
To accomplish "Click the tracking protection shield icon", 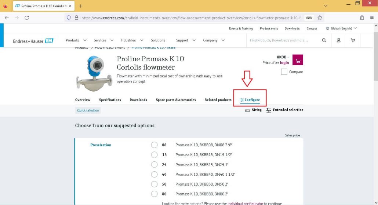I will [x=69, y=18].
